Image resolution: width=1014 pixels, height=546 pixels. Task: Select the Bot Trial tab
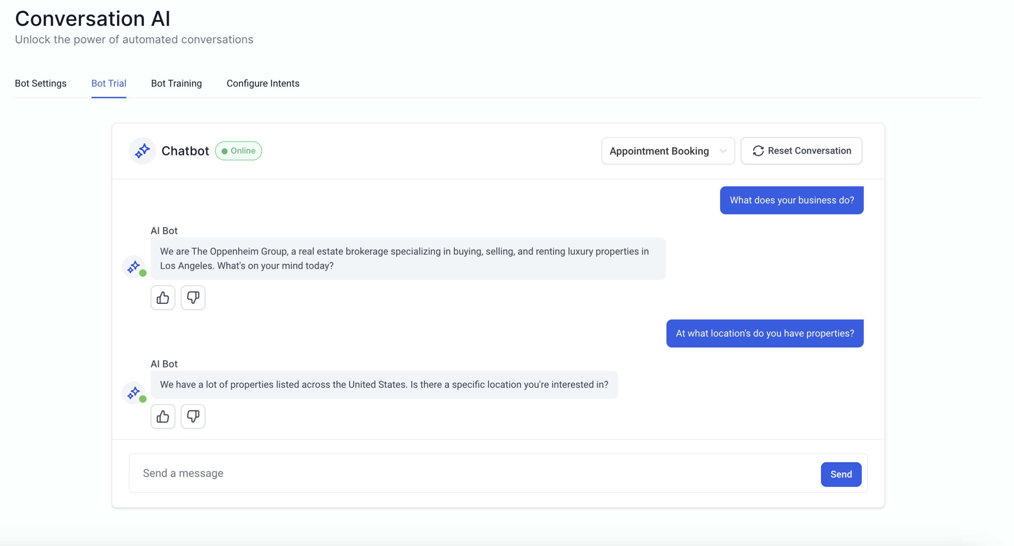109,83
